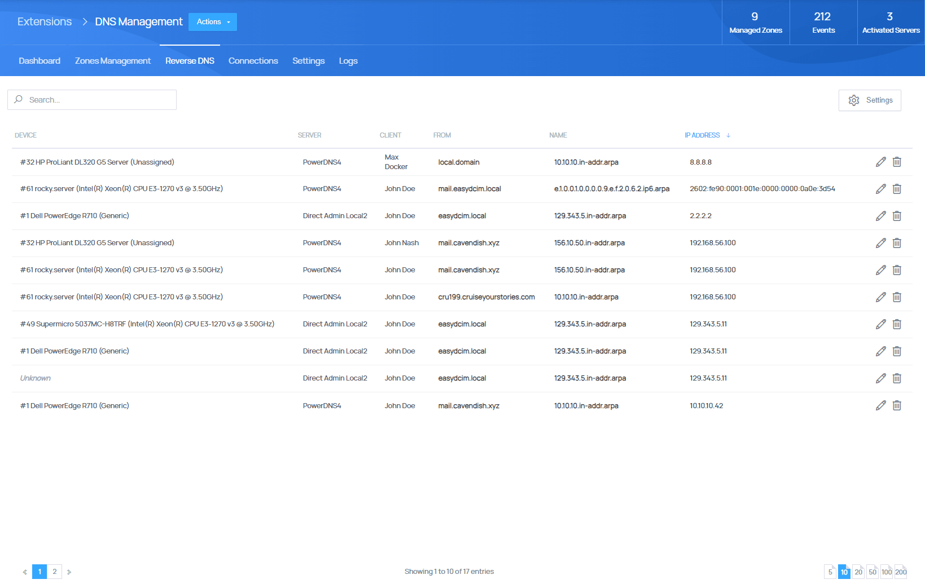
Task: Click the local.domain From cell
Action: (x=459, y=162)
